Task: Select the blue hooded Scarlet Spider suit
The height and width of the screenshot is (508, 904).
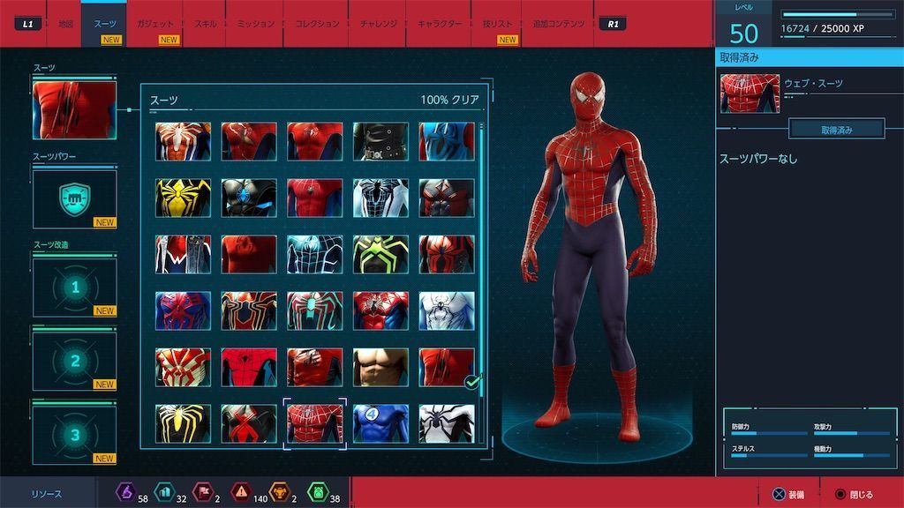Action: [447, 141]
